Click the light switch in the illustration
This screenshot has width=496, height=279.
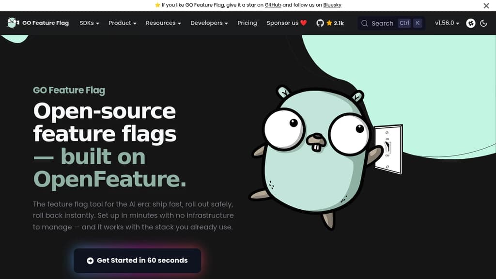pos(388,149)
